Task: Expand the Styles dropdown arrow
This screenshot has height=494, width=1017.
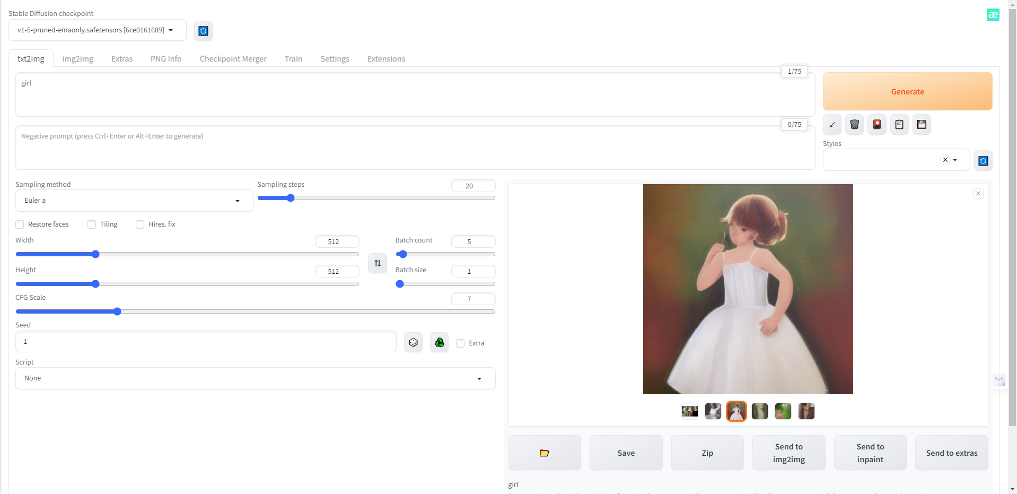Action: (x=955, y=160)
